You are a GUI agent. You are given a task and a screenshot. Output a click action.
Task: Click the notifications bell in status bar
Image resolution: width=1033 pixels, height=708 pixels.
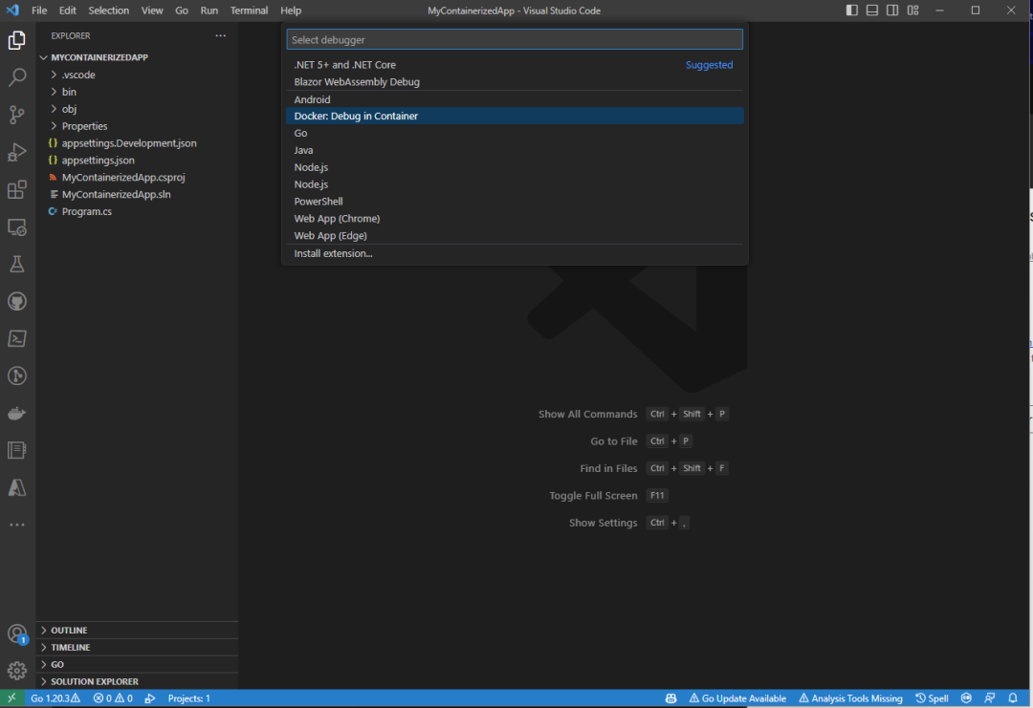[x=1013, y=698]
